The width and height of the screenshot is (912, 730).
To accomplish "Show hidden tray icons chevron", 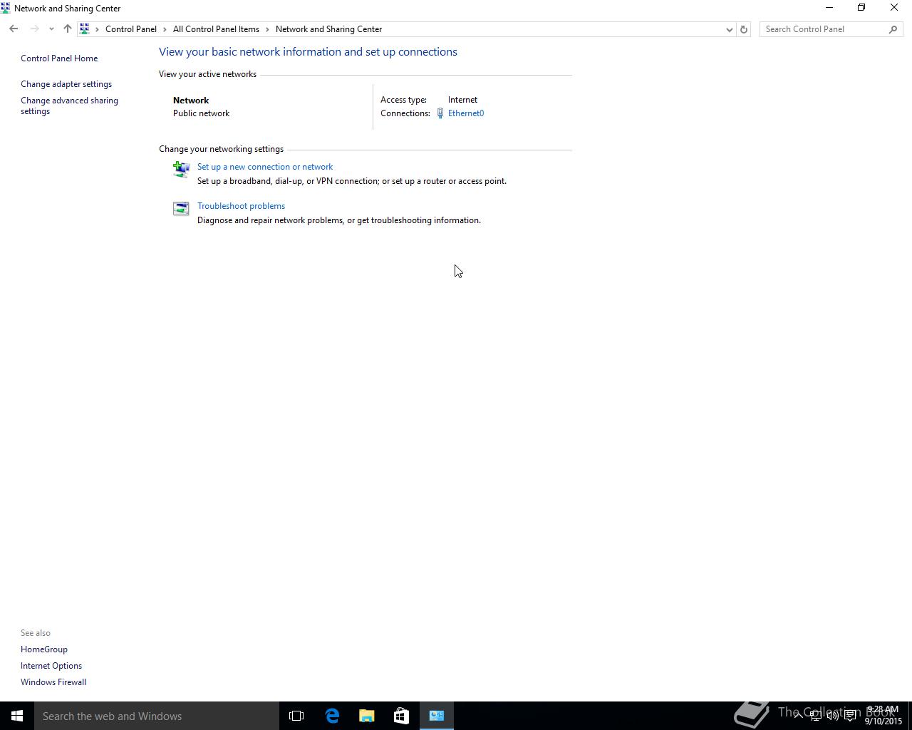I will point(798,716).
